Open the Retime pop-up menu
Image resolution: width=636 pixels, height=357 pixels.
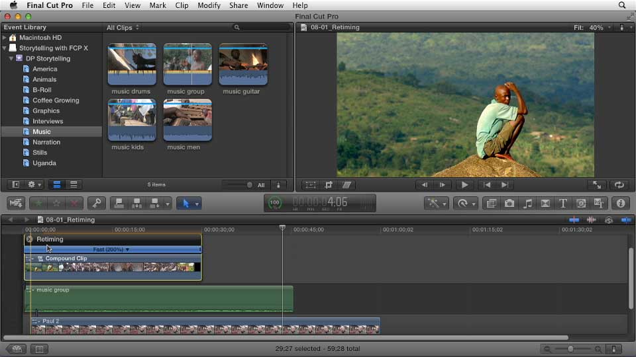pyautogui.click(x=465, y=204)
